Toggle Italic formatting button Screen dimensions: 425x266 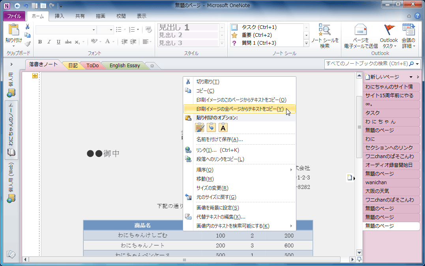click(49, 42)
